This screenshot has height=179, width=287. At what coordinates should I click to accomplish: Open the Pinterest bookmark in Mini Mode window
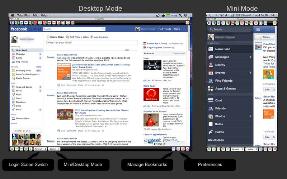242,23
